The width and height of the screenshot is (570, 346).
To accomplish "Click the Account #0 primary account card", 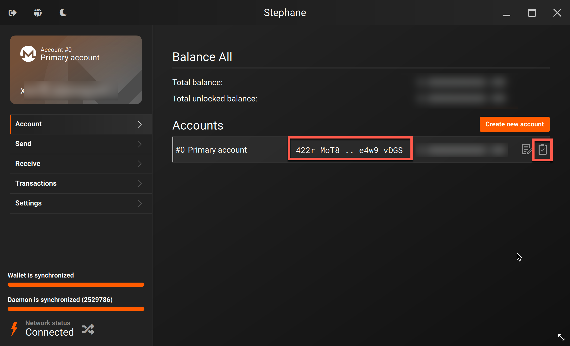I will click(x=76, y=70).
